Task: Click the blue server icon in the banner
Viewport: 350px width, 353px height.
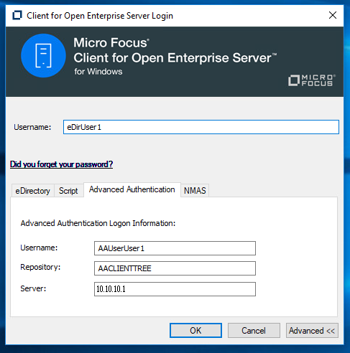Action: coord(43,56)
